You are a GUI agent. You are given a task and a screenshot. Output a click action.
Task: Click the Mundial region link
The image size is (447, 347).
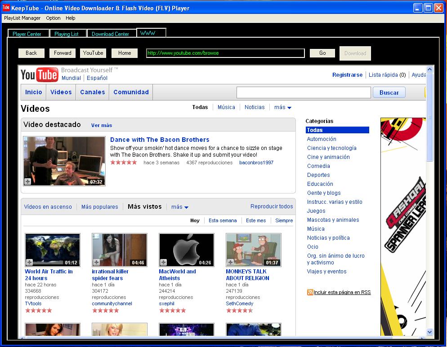pos(71,78)
